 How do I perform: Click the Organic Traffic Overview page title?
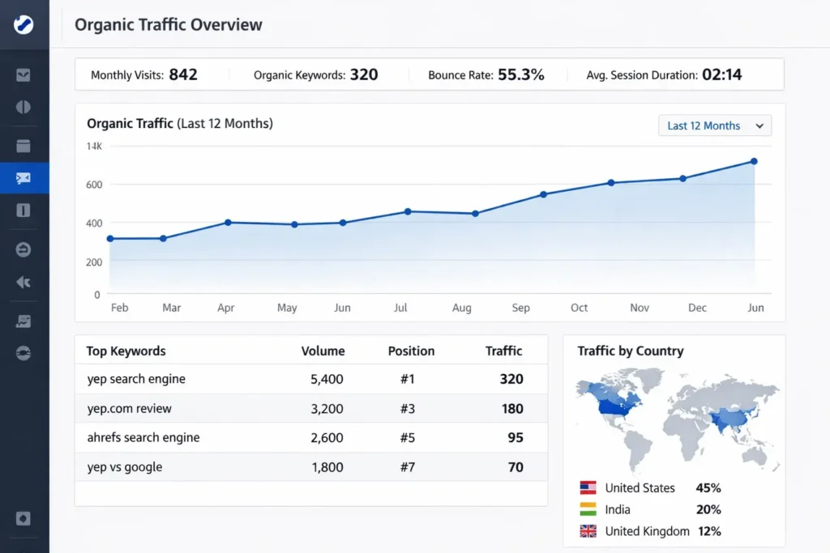click(x=169, y=24)
